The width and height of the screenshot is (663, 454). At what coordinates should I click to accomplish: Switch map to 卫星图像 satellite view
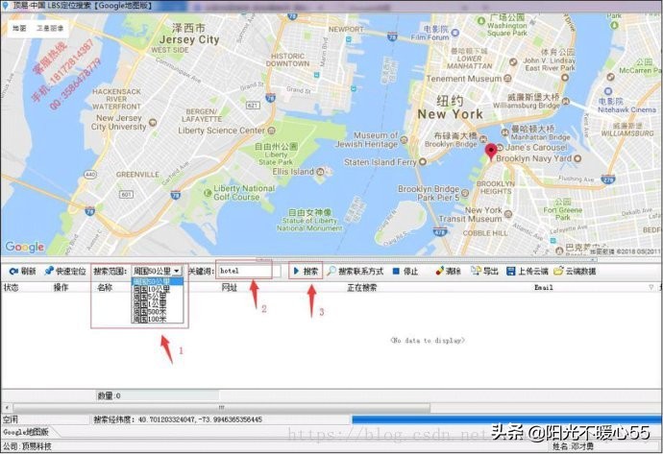click(50, 28)
